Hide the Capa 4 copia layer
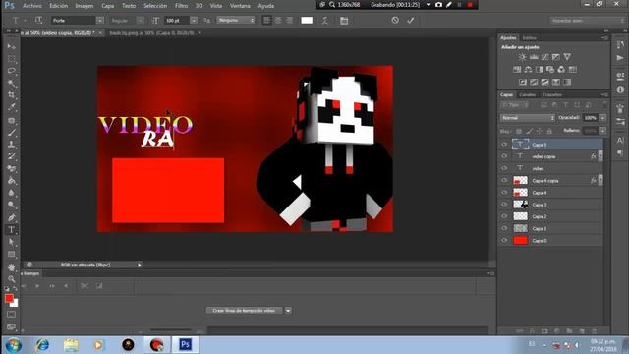The width and height of the screenshot is (629, 354). [x=504, y=181]
